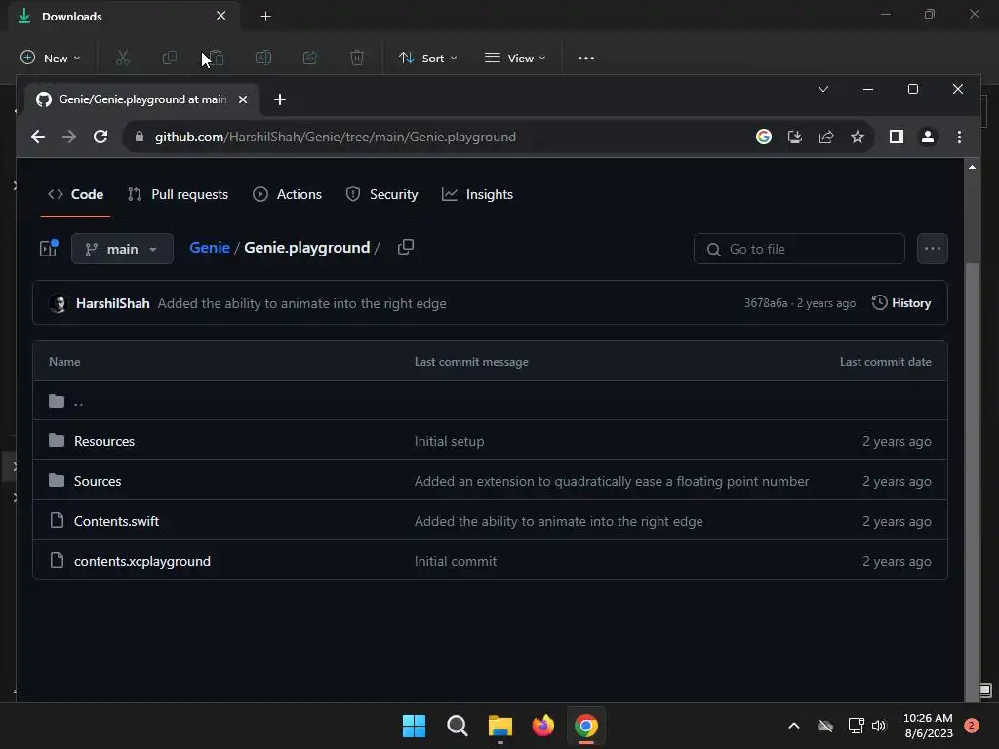Click the quadratically ease commit message
Image resolution: width=999 pixels, height=749 pixels.
pos(612,481)
